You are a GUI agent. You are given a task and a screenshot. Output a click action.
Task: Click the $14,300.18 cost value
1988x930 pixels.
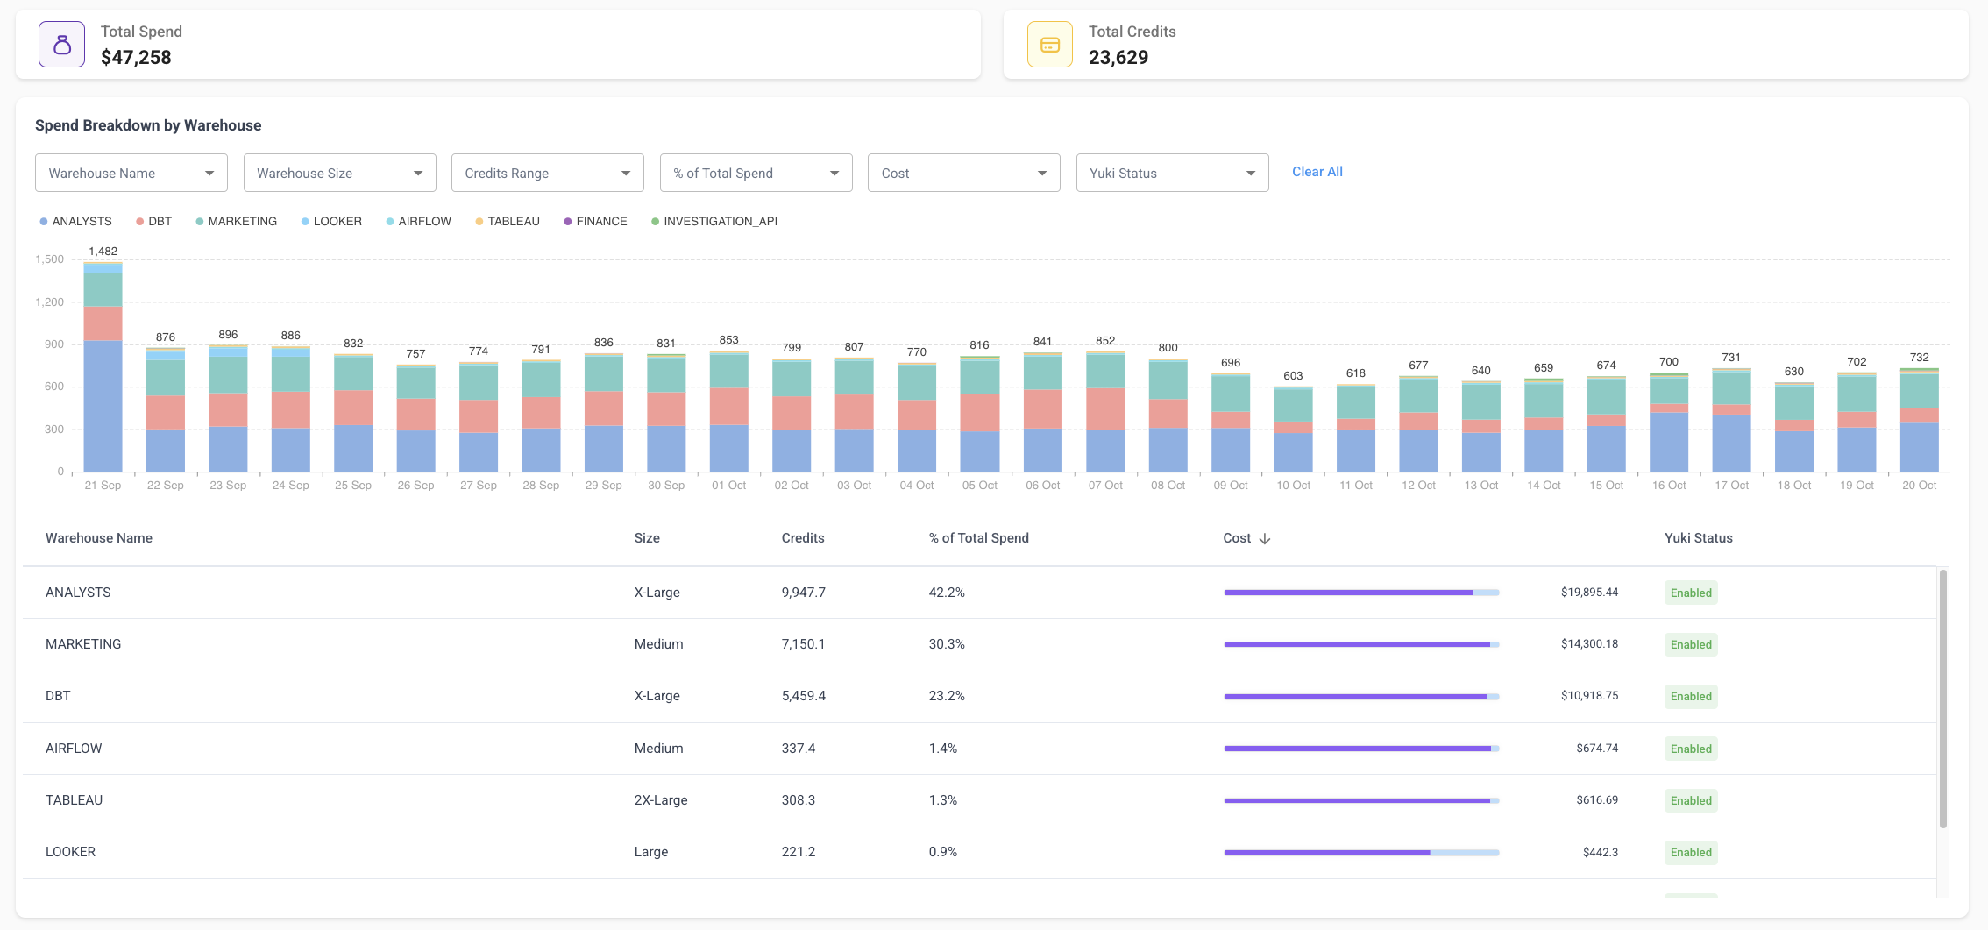[x=1589, y=644]
